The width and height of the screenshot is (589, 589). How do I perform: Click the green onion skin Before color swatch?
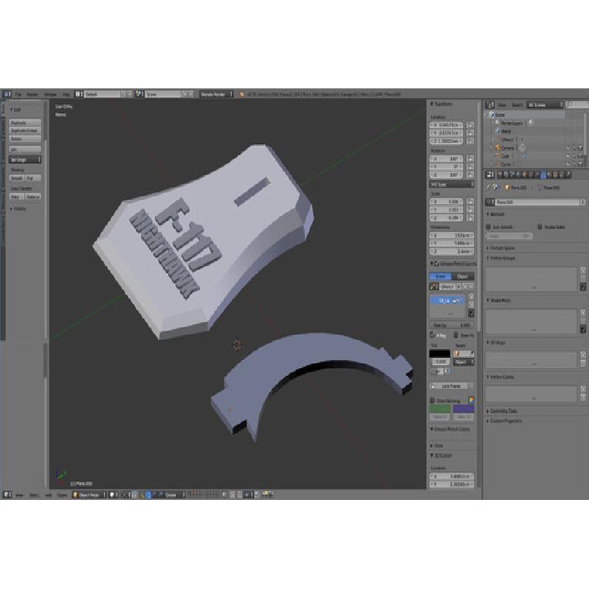pos(440,409)
